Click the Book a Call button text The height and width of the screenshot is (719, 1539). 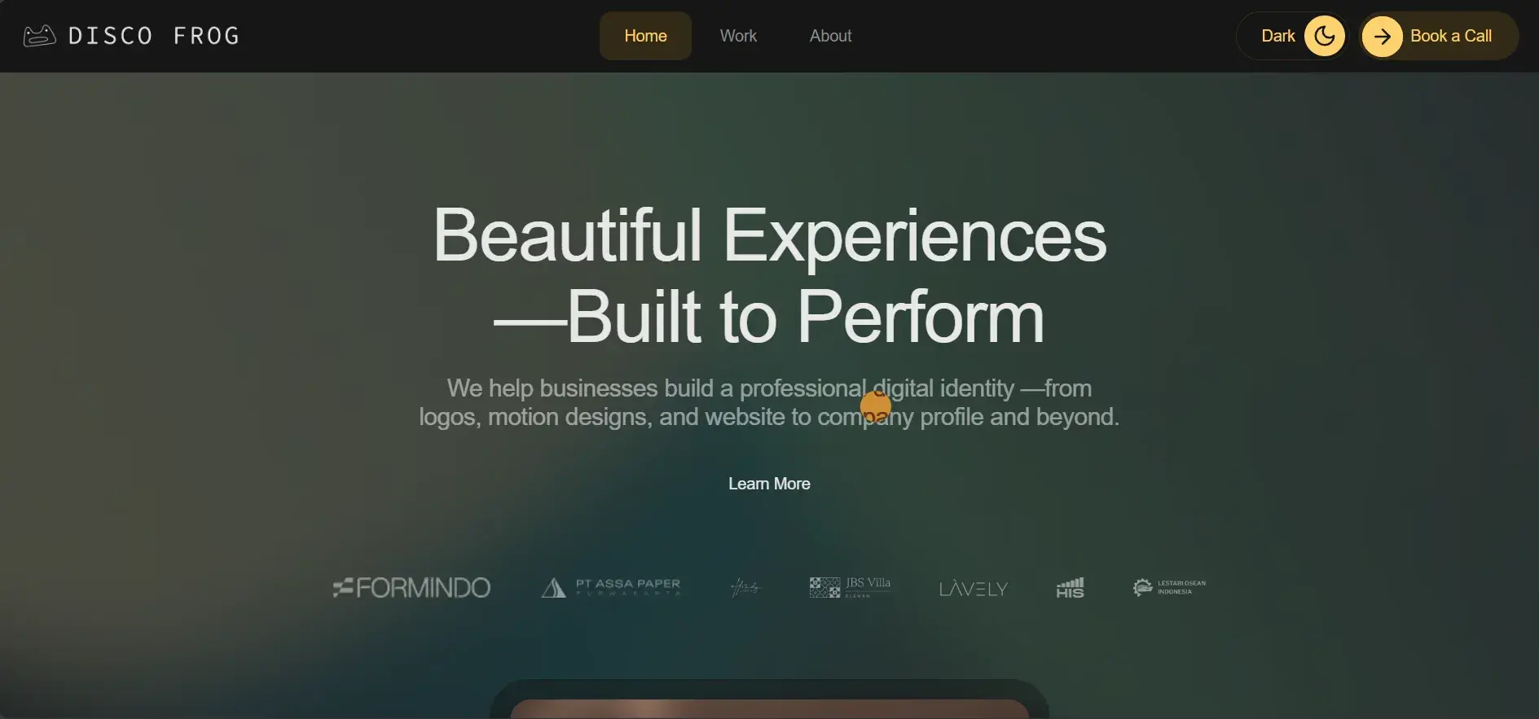(1451, 36)
